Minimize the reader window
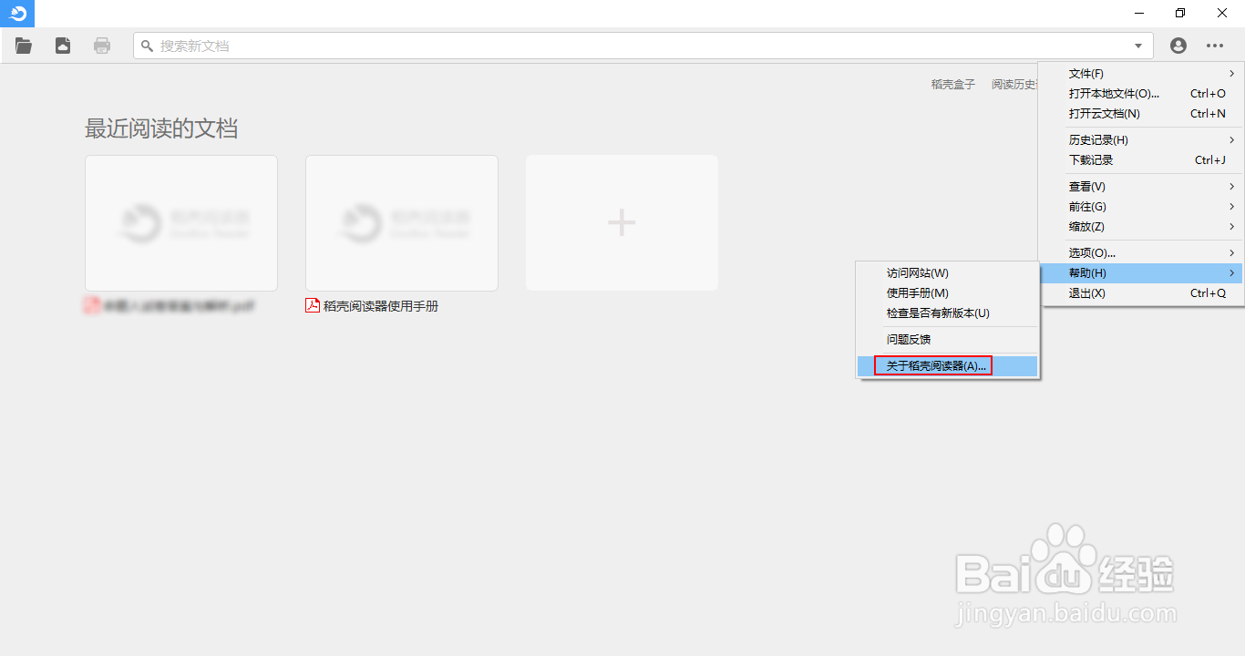This screenshot has width=1245, height=656. (1140, 13)
